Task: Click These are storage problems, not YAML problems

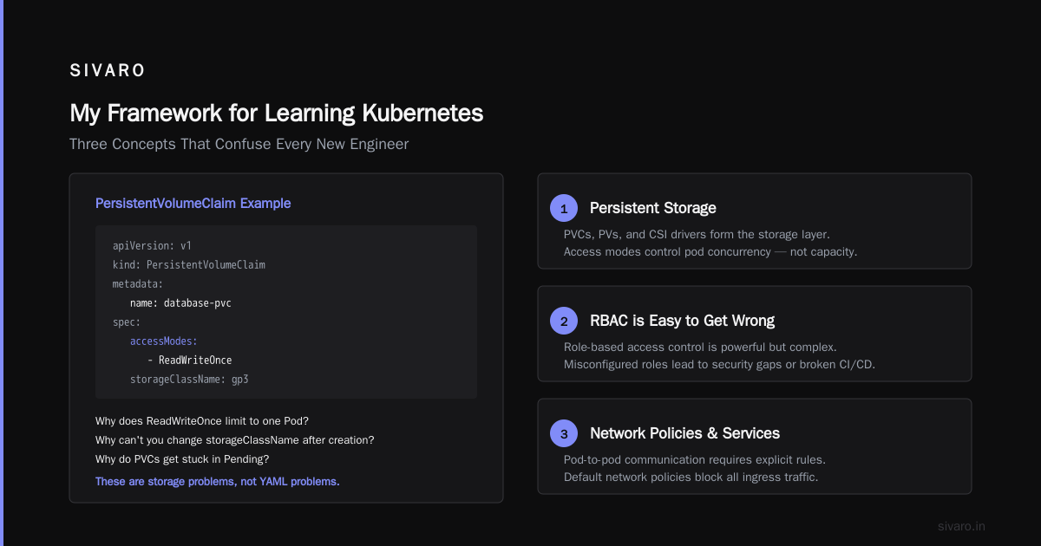Action: (217, 481)
